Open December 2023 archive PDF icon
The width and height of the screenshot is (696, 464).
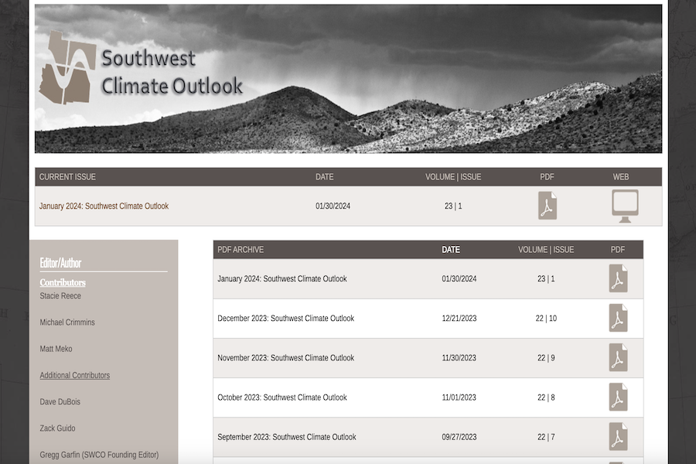[x=618, y=318]
